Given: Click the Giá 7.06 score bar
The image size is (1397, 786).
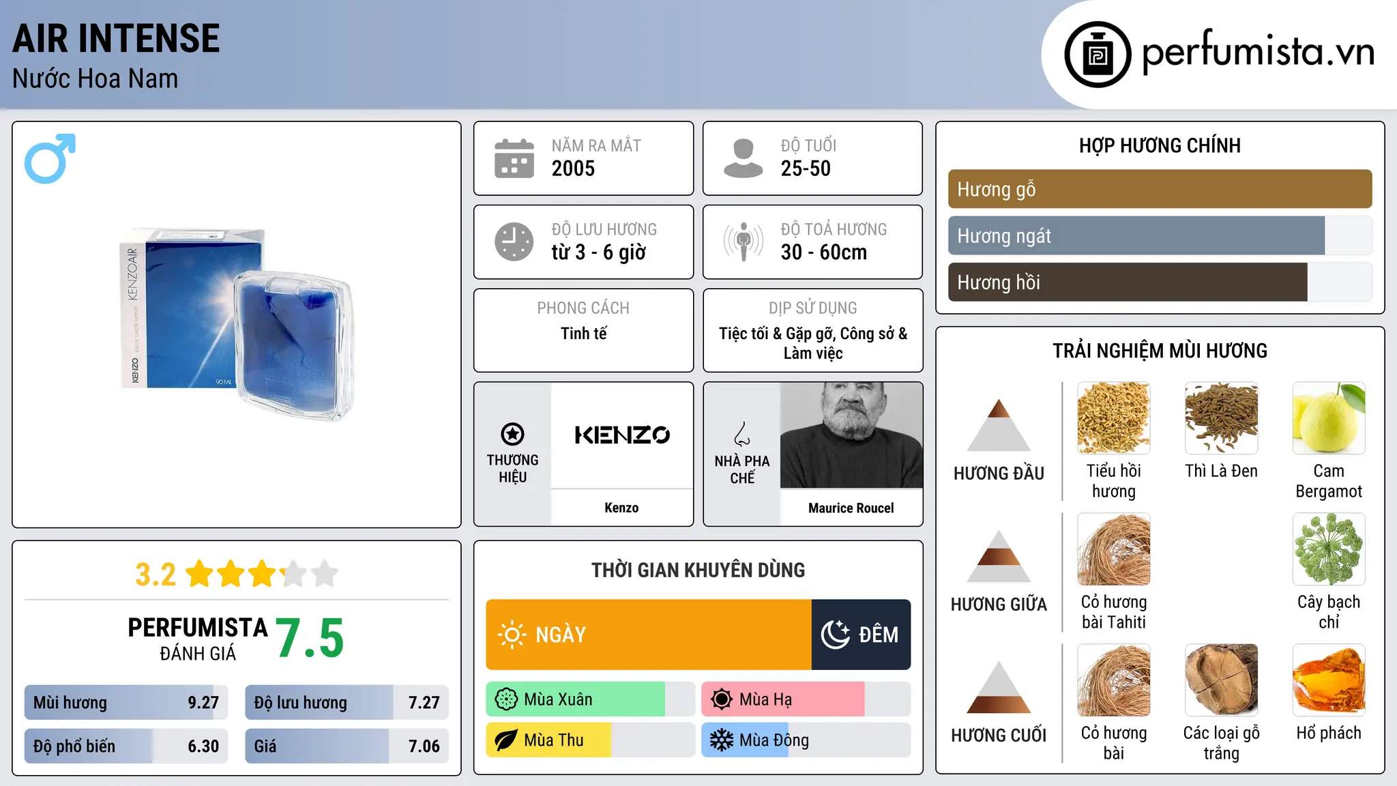Looking at the screenshot, I should click(347, 746).
